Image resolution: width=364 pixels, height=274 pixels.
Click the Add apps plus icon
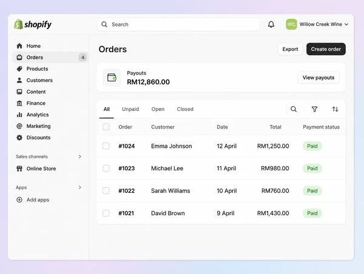19,200
